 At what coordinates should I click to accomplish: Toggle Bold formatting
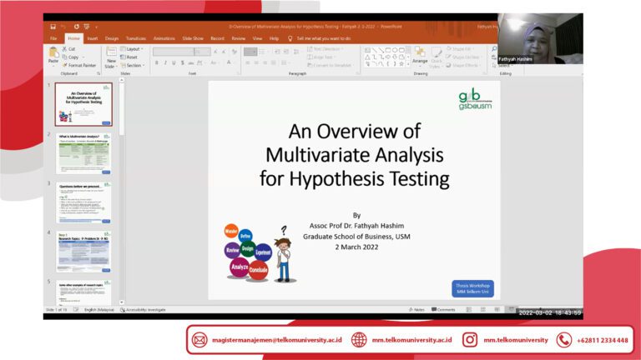157,62
